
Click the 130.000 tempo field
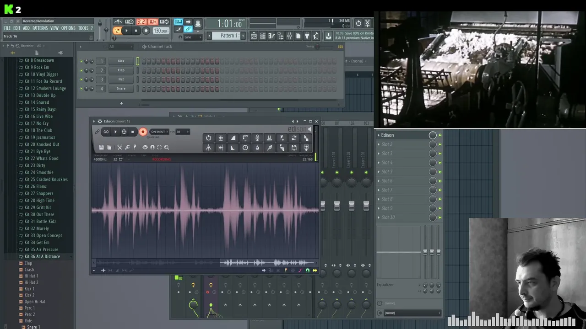point(160,31)
